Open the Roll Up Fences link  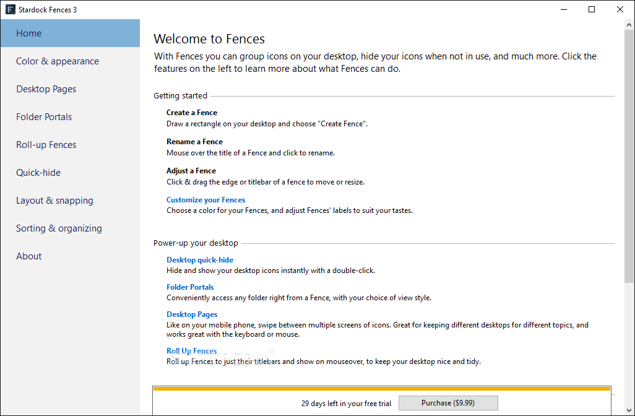pos(192,351)
